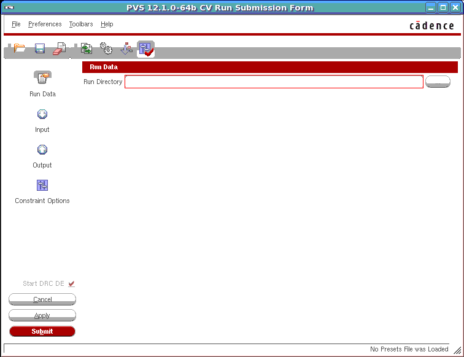Click the Apply button

[x=42, y=315]
